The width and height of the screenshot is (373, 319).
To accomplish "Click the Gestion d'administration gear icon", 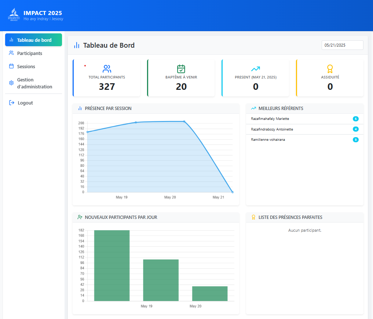I will pos(11,83).
